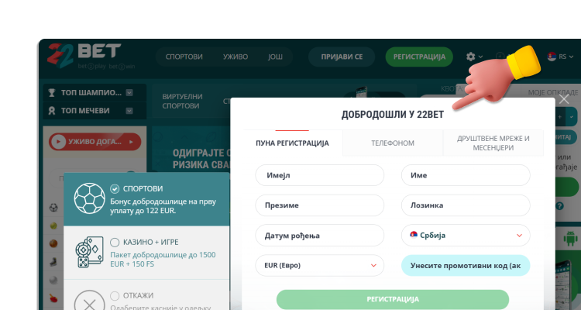The image size is (581, 310).
Task: Submit the green РЕГИСТРАЦИЈА form button
Action: coord(393,299)
